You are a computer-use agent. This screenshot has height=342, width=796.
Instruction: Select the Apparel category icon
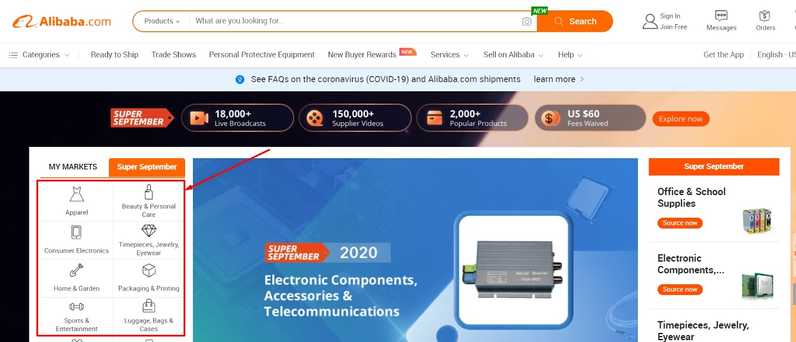coord(77,194)
